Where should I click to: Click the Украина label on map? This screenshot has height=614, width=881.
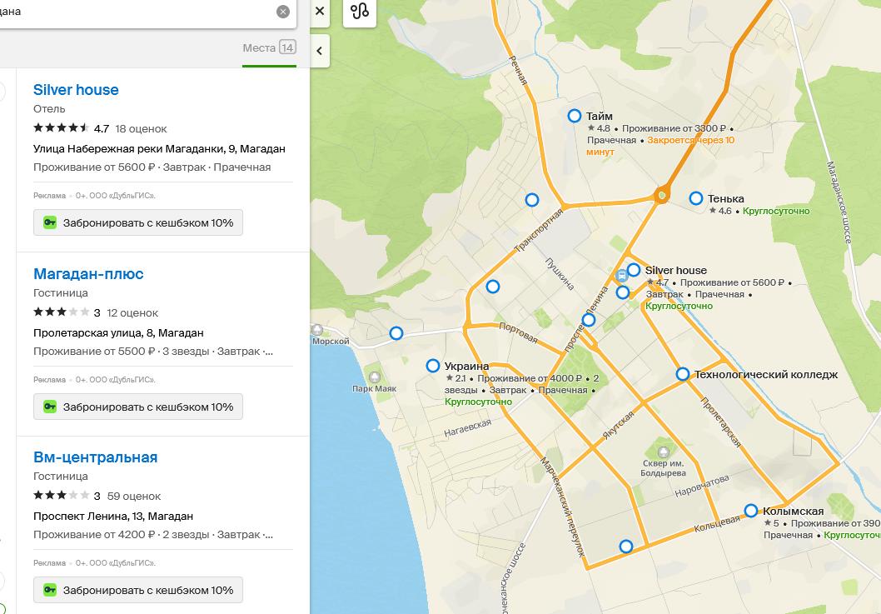point(466,366)
